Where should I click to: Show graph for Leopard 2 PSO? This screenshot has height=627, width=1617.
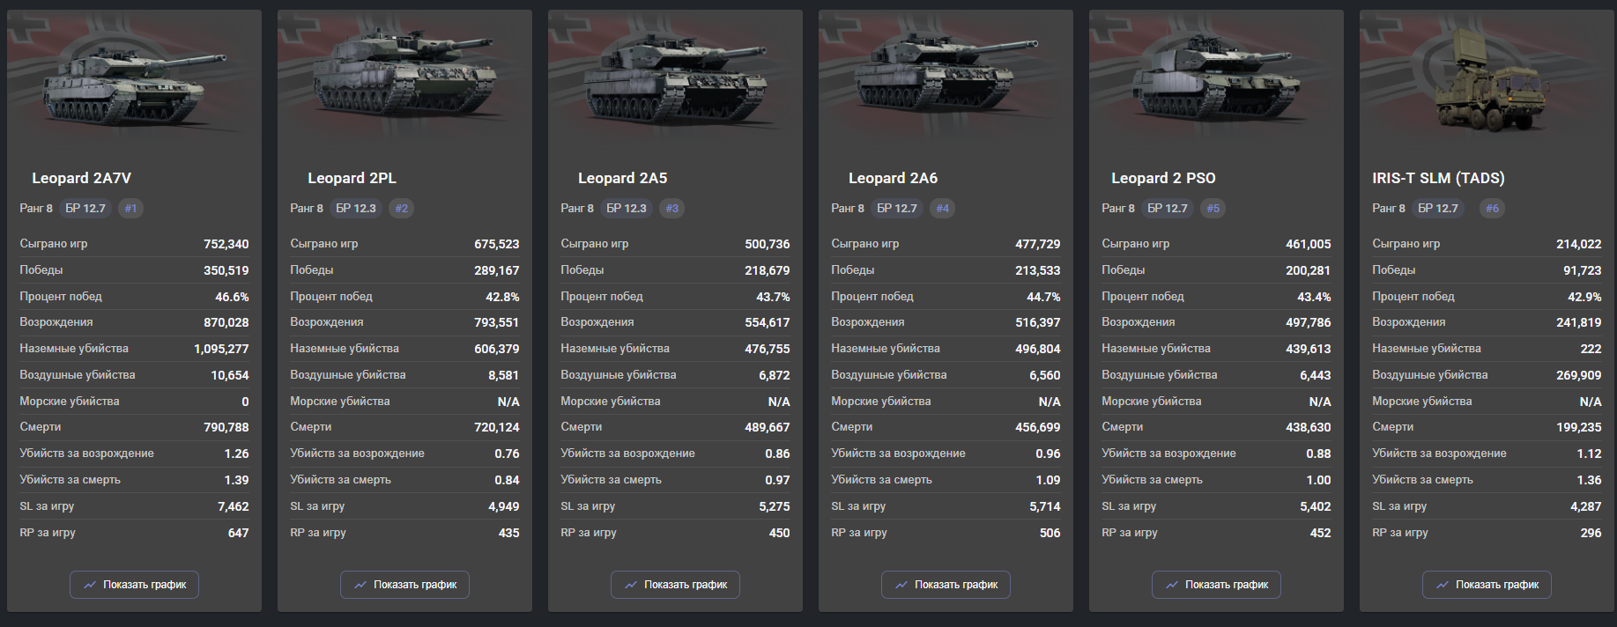1216,585
